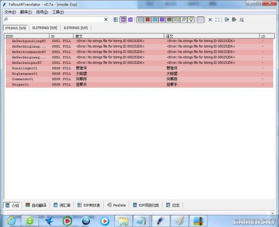Click the magnifier icon in search box
The image size is (279, 227).
6,19
